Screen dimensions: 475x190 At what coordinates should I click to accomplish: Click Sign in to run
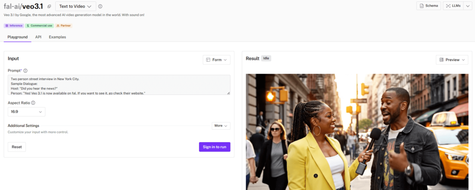[214, 147]
